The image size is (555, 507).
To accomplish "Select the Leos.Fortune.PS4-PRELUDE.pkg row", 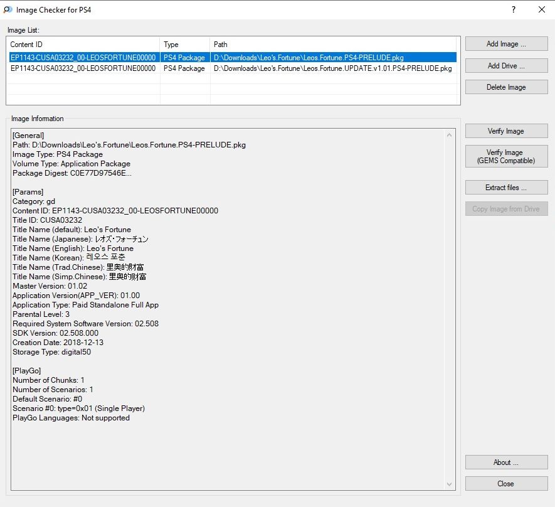I will coord(233,57).
